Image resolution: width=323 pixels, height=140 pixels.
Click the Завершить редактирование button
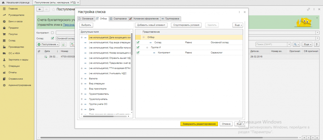pyautogui.click(x=199, y=124)
